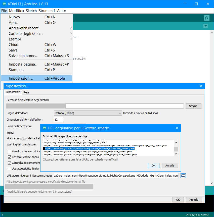Close the Impostazioni dialog with X
The height and width of the screenshot is (217, 214).
[x=201, y=86]
